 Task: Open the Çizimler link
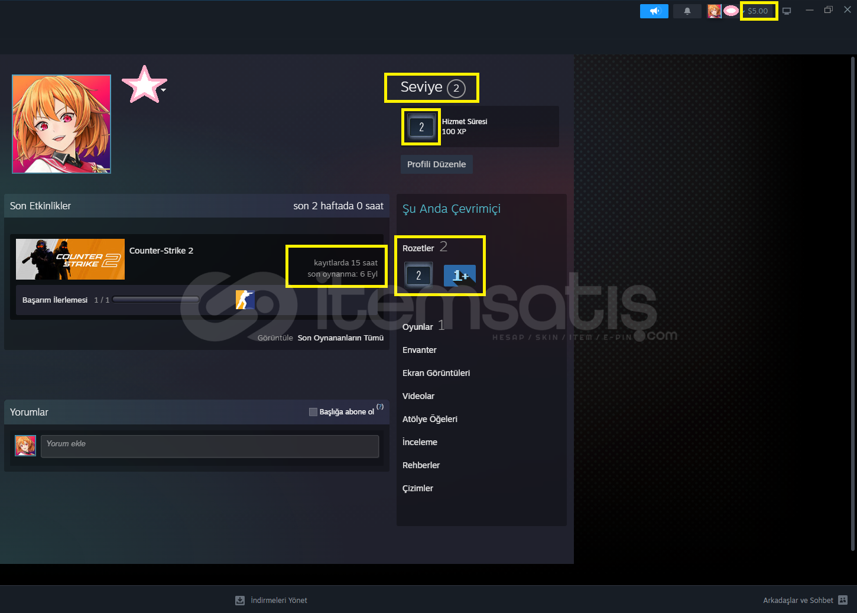pyautogui.click(x=418, y=488)
